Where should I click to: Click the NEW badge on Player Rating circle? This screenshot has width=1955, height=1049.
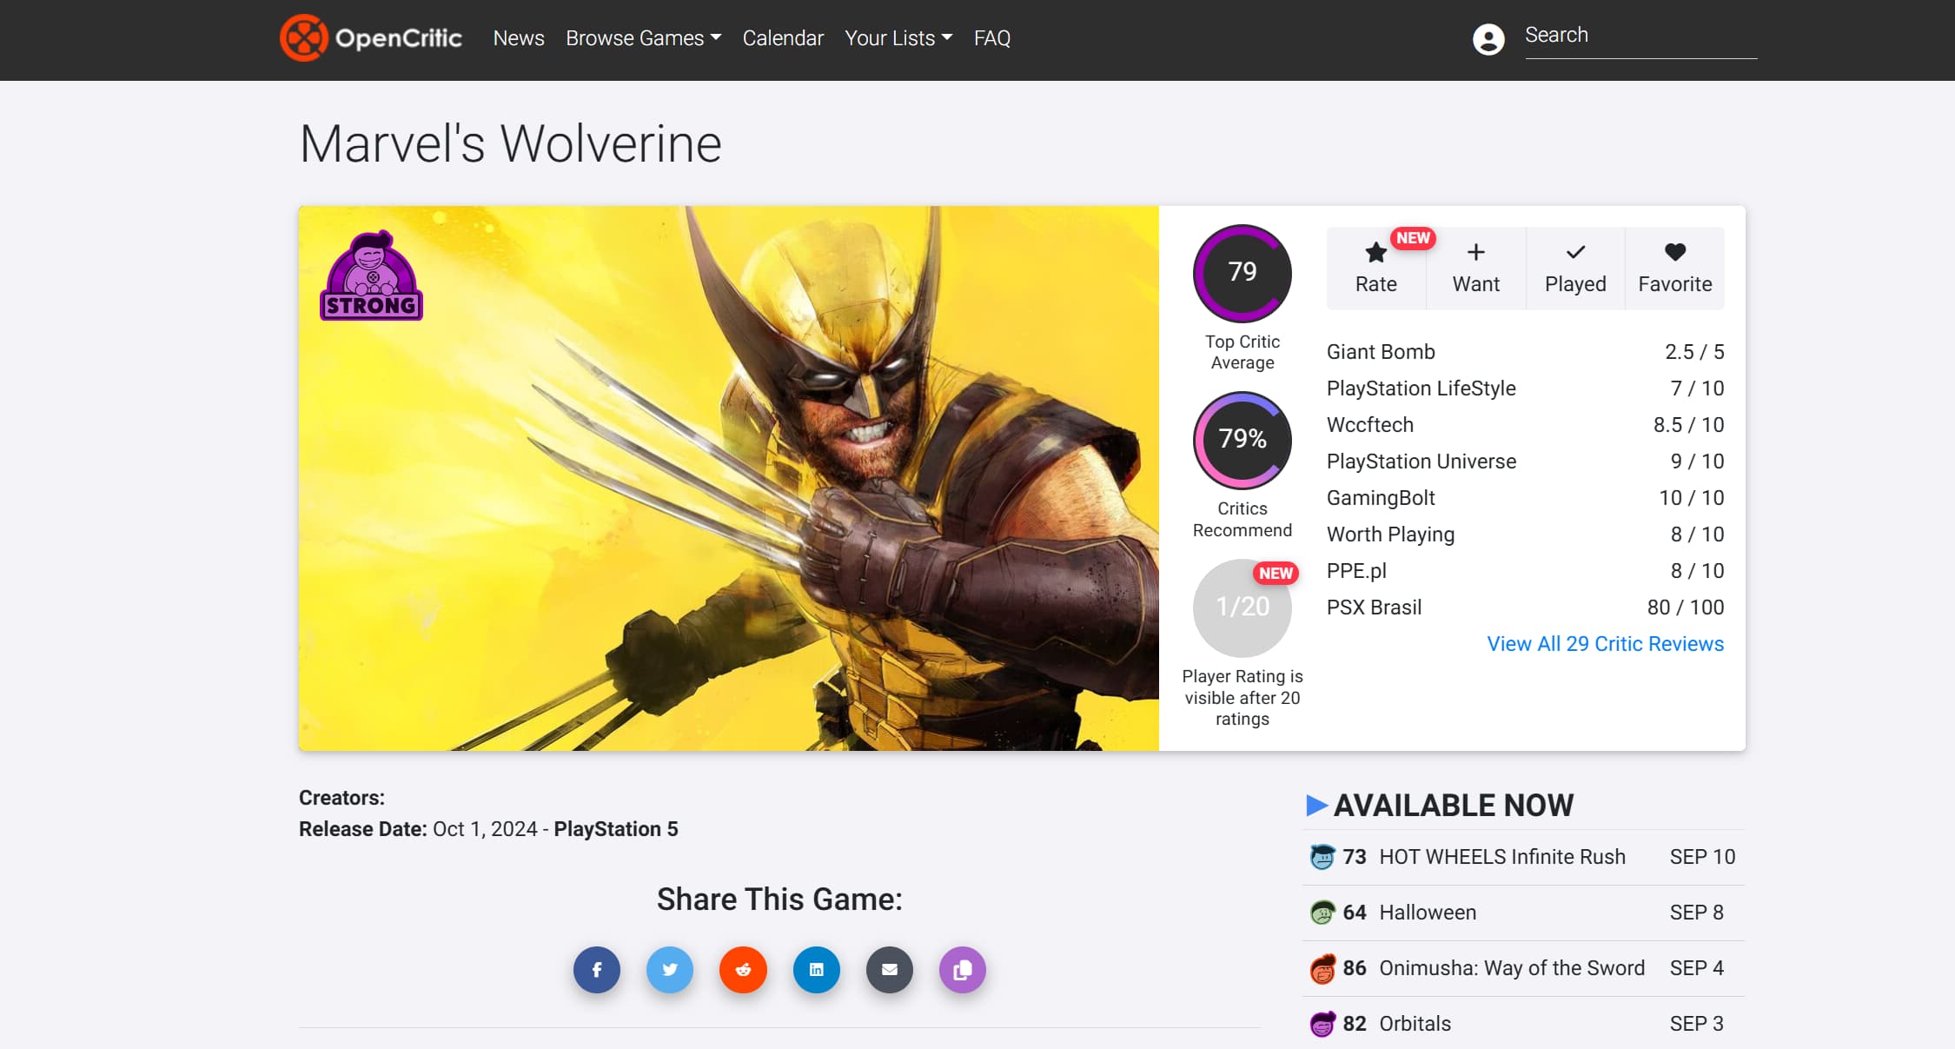pos(1276,574)
